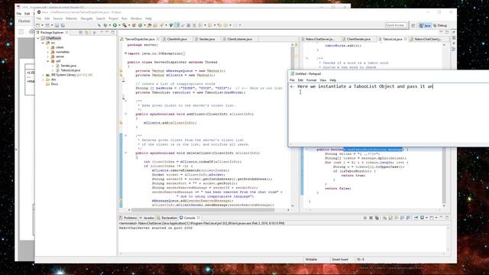Open Notepad Help menu
The width and height of the screenshot is (489, 275).
[x=333, y=80]
